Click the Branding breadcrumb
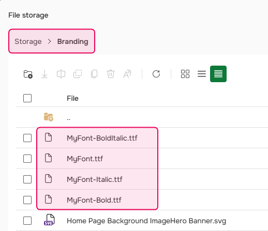 (72, 41)
